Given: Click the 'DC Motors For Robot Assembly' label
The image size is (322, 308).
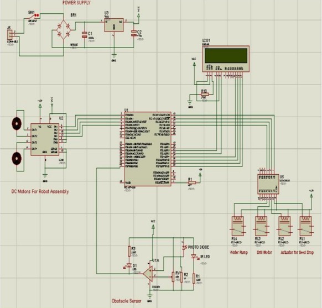Looking at the screenshot, I should 40,191.
